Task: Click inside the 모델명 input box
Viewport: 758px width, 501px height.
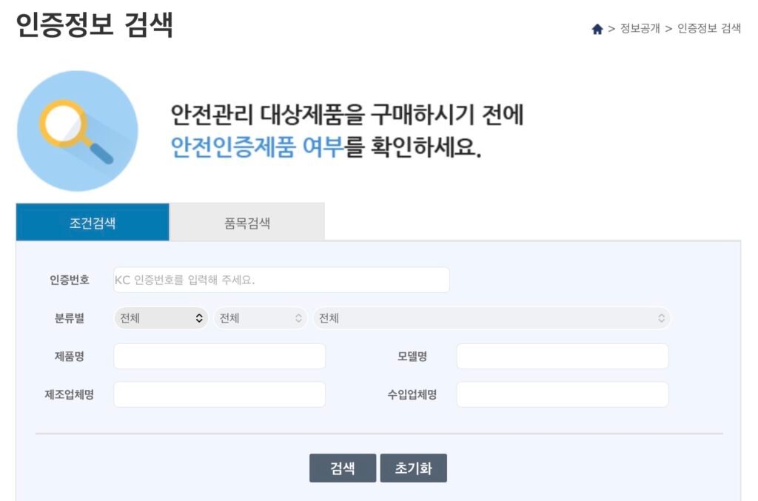Action: [x=561, y=356]
